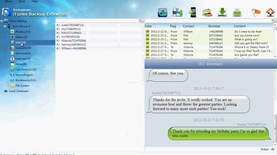Click the search icon in contact list panel
Viewport: 277px width, 155px height.
coord(142,21)
